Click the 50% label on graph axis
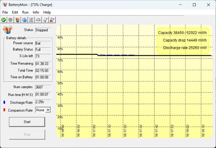Viewport: 216px width, 148px height. pyautogui.click(x=60, y=83)
